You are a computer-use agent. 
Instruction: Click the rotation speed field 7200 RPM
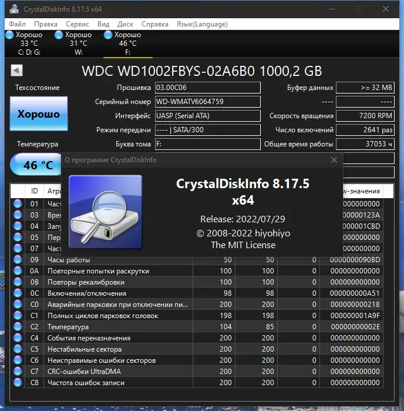365,116
